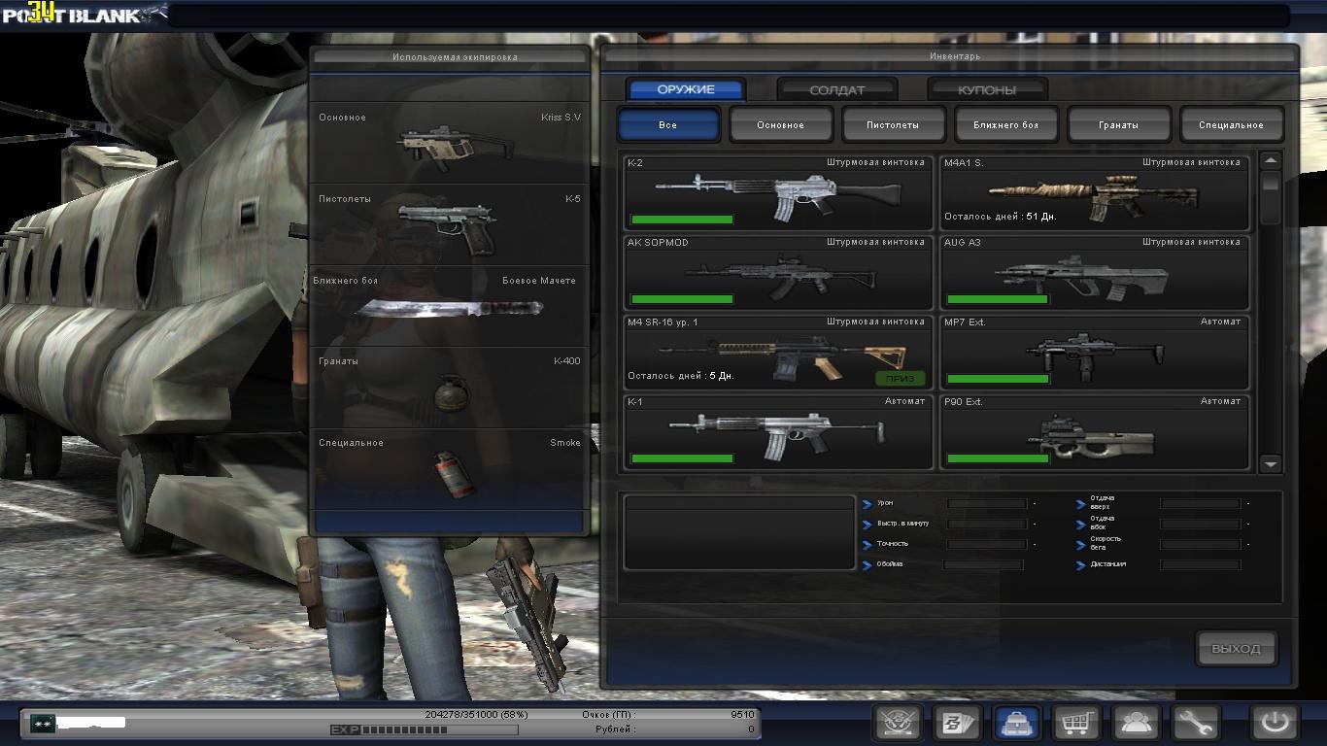Open the clan emblem icon in bottom bar
Viewport: 1327px width, 746px height.
coord(897,723)
